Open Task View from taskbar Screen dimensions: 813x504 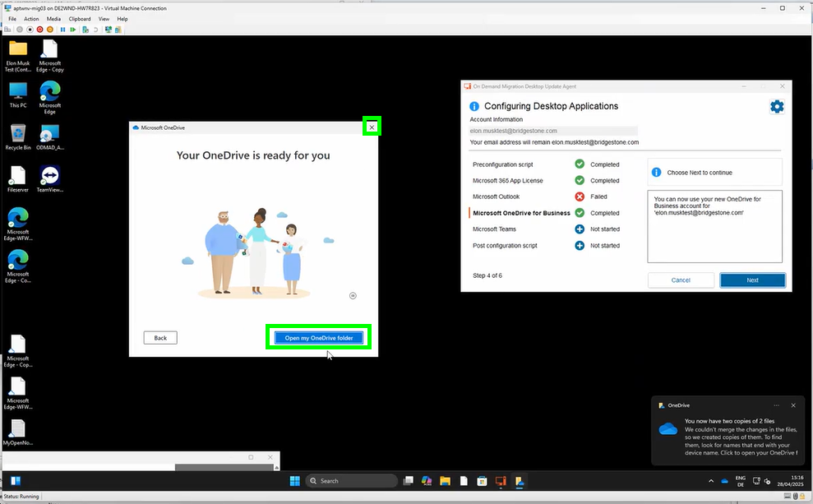pyautogui.click(x=409, y=481)
